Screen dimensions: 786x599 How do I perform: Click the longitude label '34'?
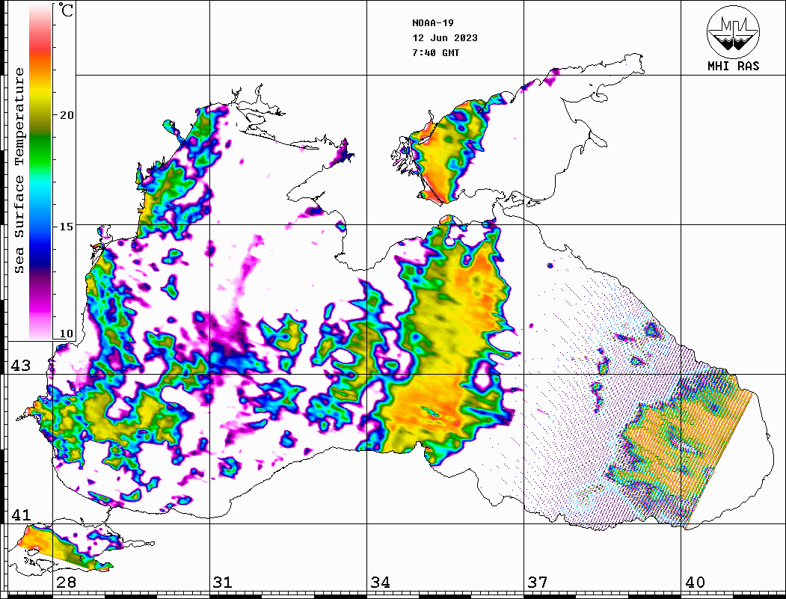click(x=380, y=582)
